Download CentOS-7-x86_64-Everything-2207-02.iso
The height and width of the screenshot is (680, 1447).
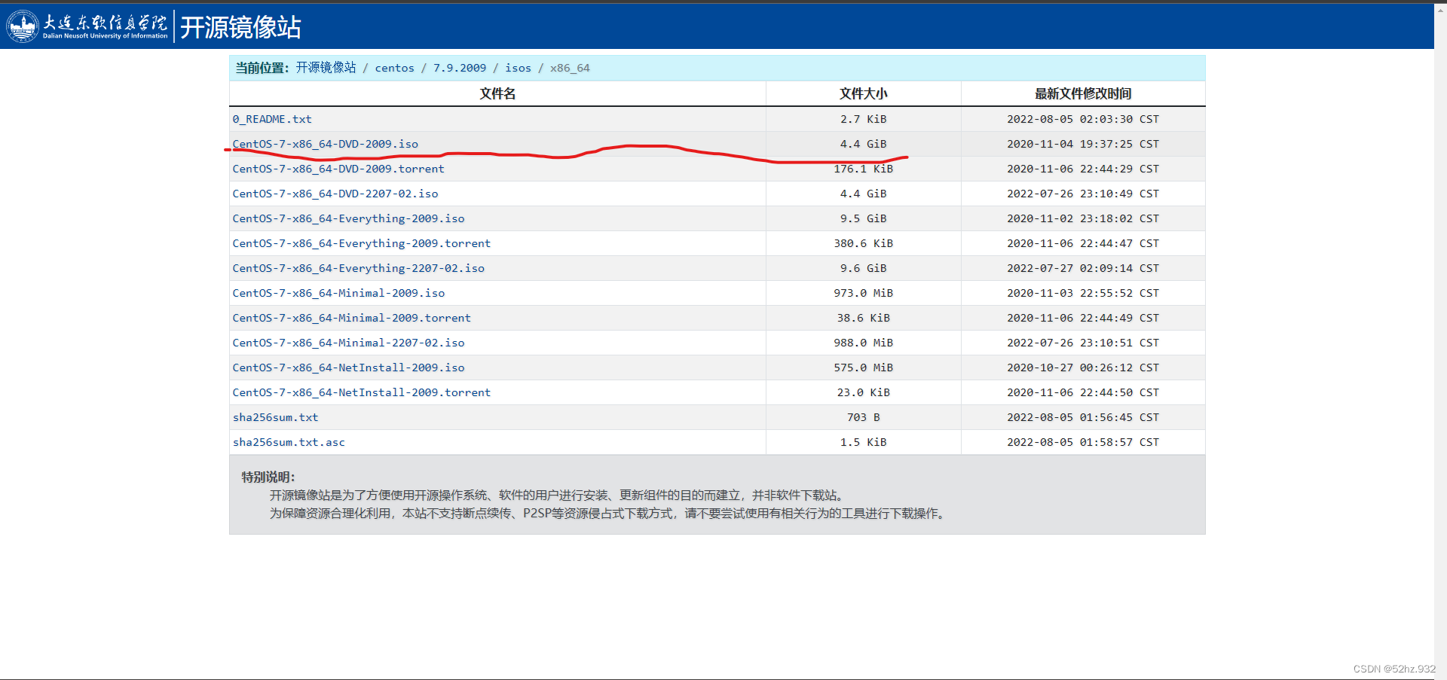point(359,268)
